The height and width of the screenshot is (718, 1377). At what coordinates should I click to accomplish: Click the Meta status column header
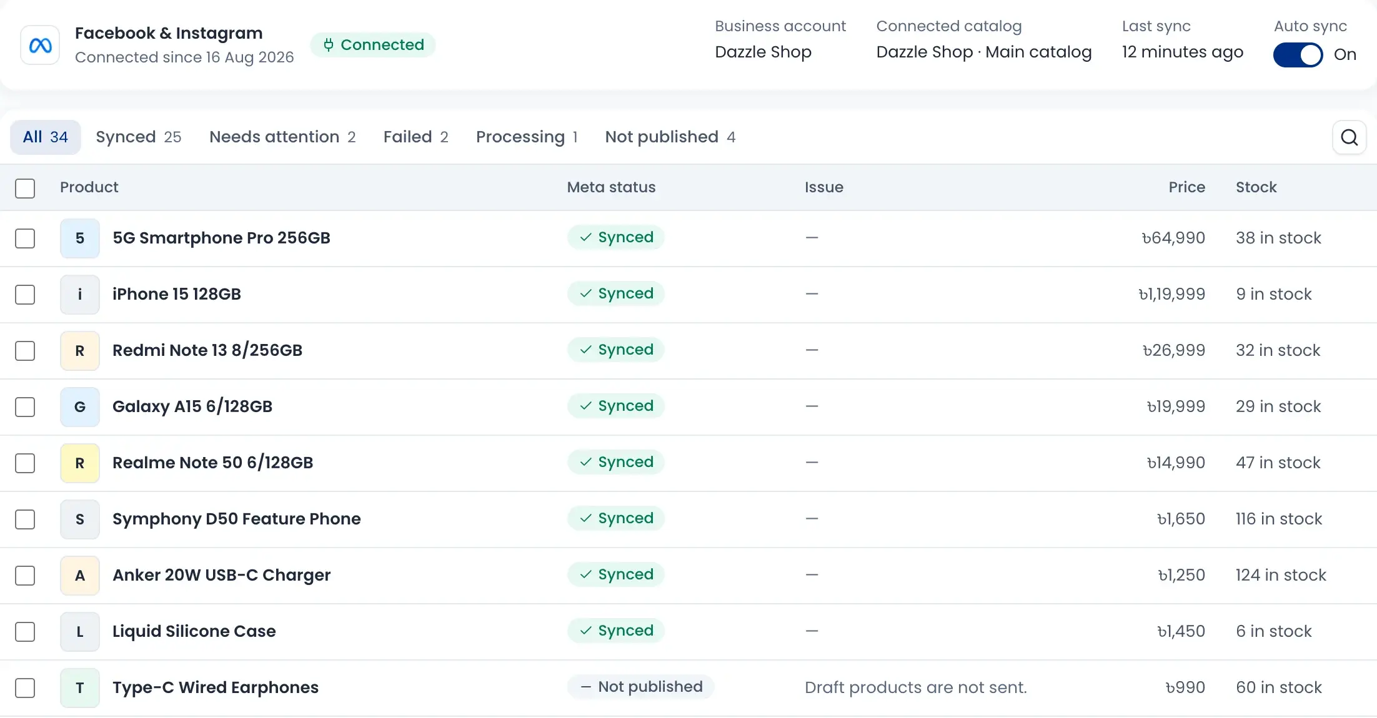pos(612,187)
